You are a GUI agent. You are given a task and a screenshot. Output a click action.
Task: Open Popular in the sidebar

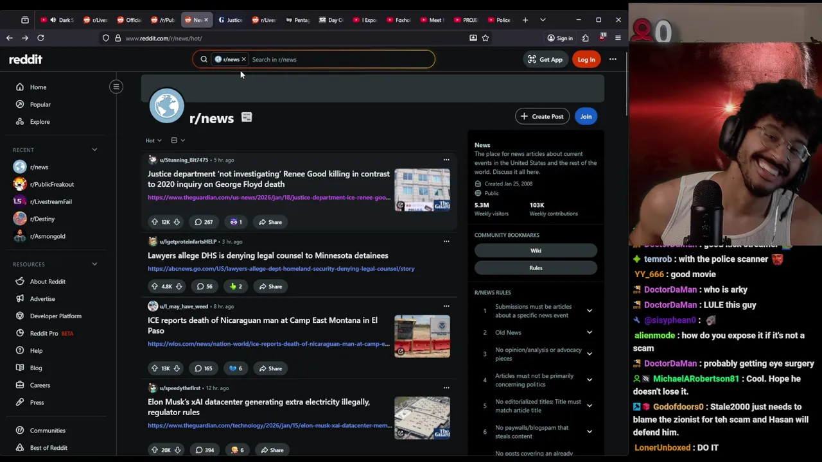click(x=40, y=105)
